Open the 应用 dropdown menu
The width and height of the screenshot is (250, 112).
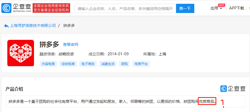[216, 8]
